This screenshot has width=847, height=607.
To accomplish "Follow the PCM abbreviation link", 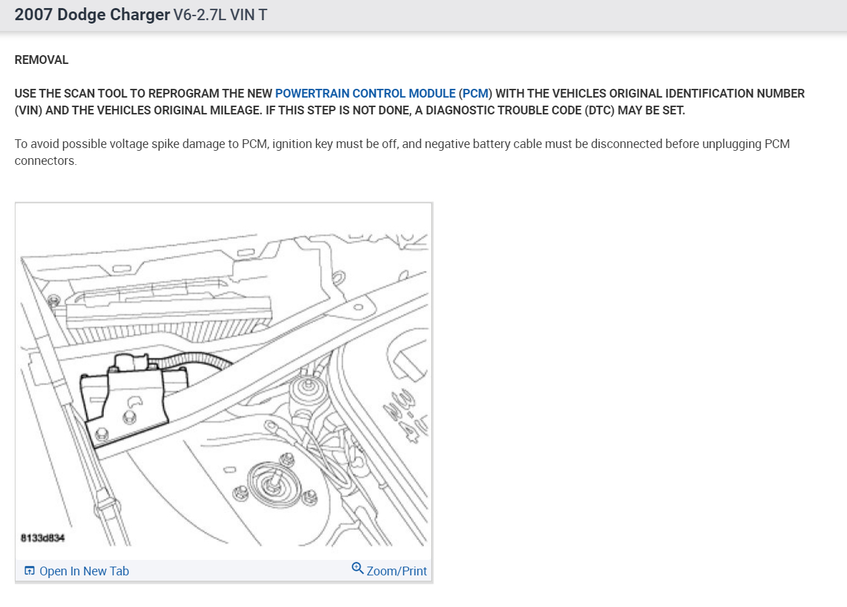I will pos(476,94).
